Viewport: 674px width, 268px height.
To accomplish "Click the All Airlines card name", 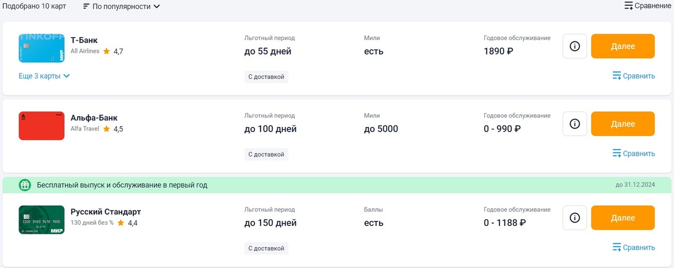I will 85,51.
